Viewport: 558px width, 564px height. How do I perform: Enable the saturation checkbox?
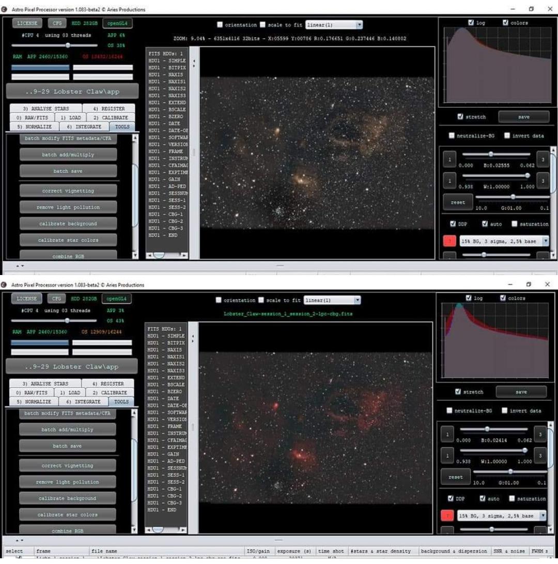coord(515,224)
